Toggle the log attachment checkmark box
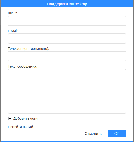This screenshot has width=134, height=142. click(x=10, y=118)
